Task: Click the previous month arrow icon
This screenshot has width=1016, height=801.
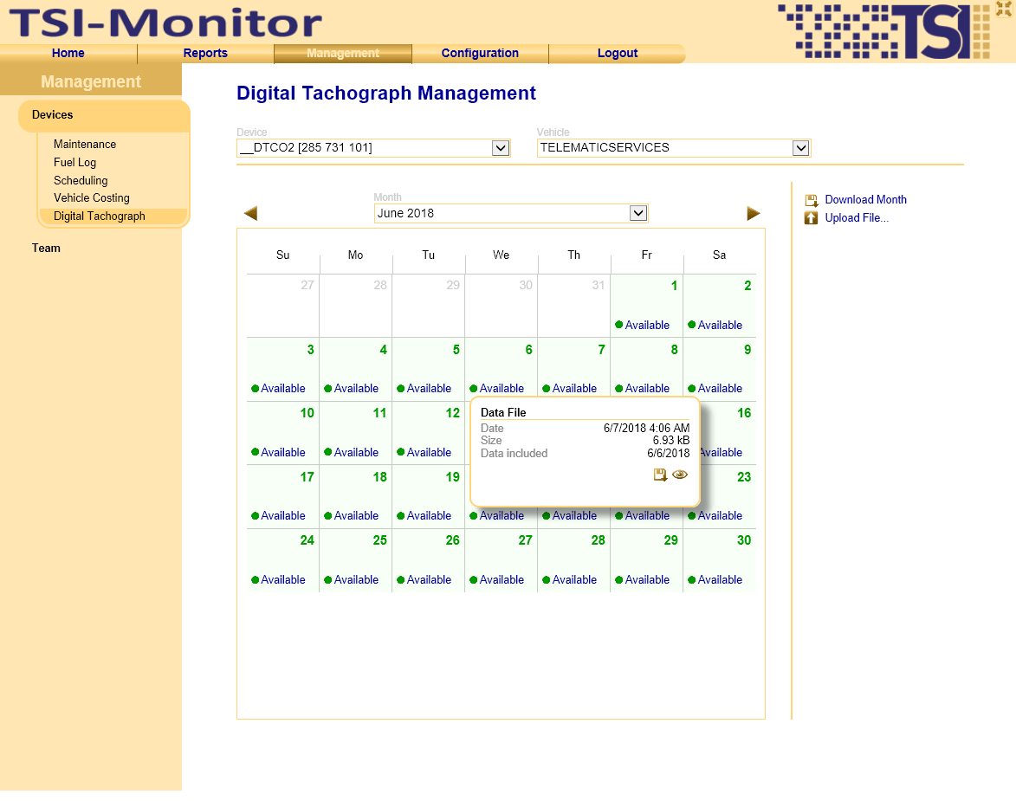Action: (250, 213)
